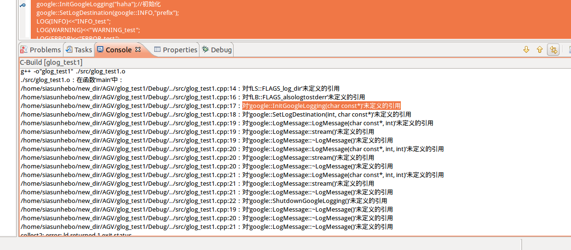This screenshot has width=571, height=250.
Task: Select the './src/glog_test1.o：在函数main中' line
Action: (72, 80)
